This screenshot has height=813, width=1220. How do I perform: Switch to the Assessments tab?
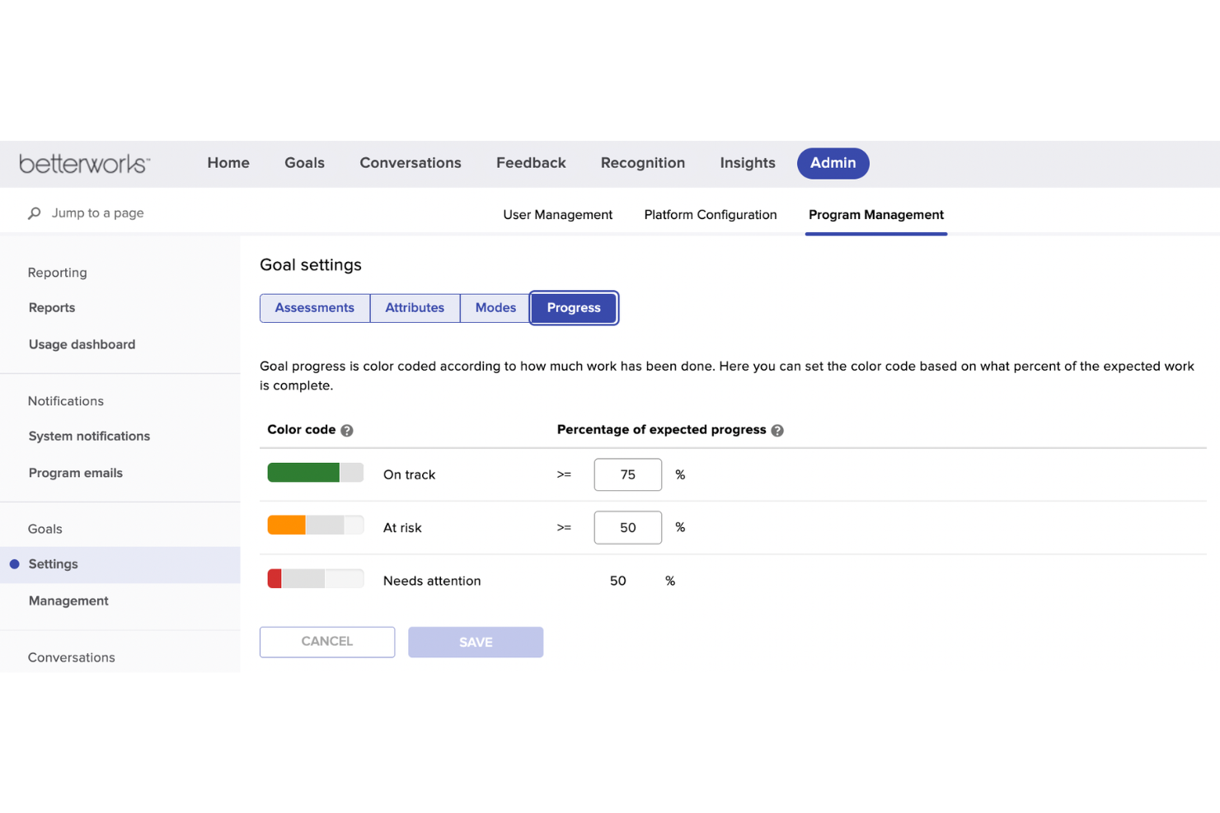point(314,307)
